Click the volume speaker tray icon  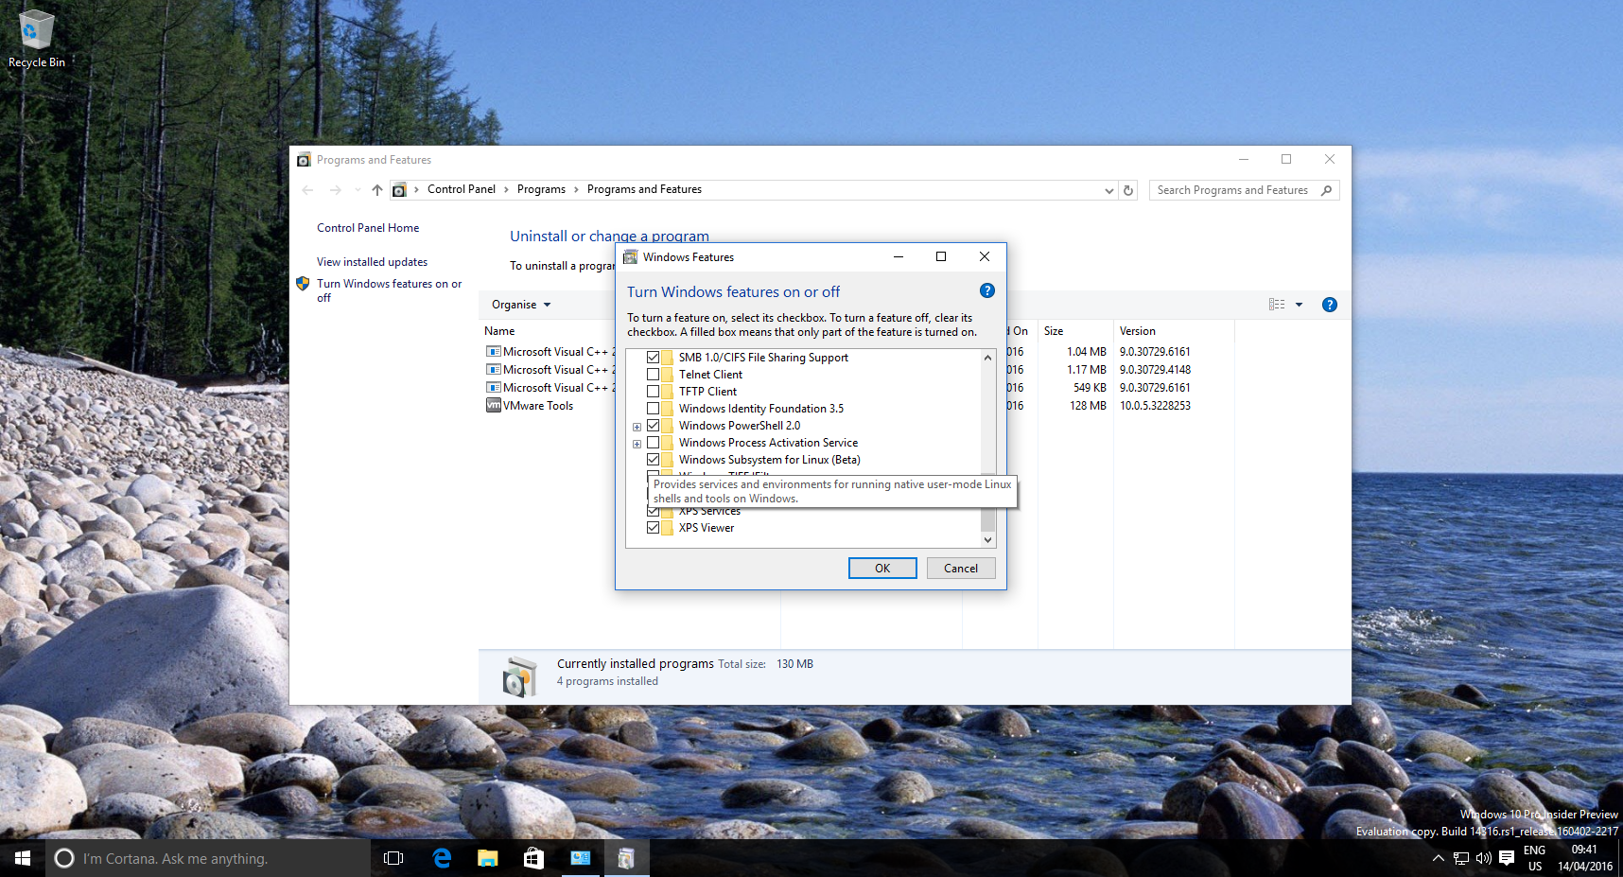click(x=1483, y=858)
